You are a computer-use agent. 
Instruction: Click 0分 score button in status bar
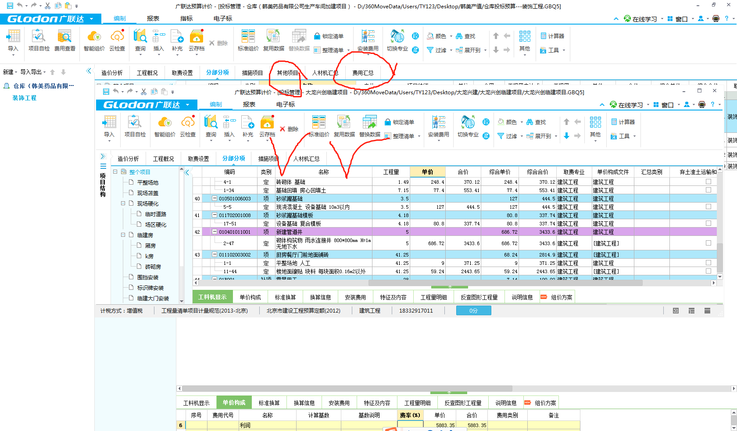(x=473, y=310)
